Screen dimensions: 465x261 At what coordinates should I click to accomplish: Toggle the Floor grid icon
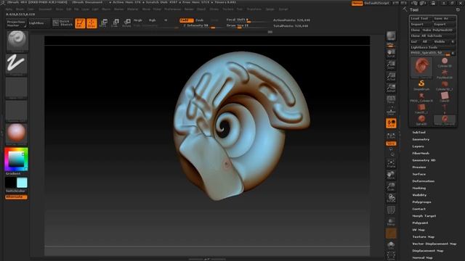[391, 112]
